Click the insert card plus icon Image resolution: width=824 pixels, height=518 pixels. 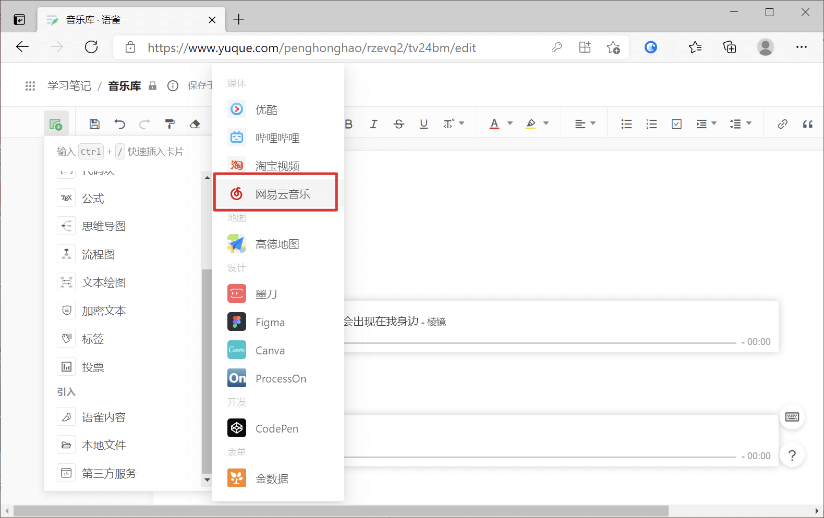[x=56, y=124]
